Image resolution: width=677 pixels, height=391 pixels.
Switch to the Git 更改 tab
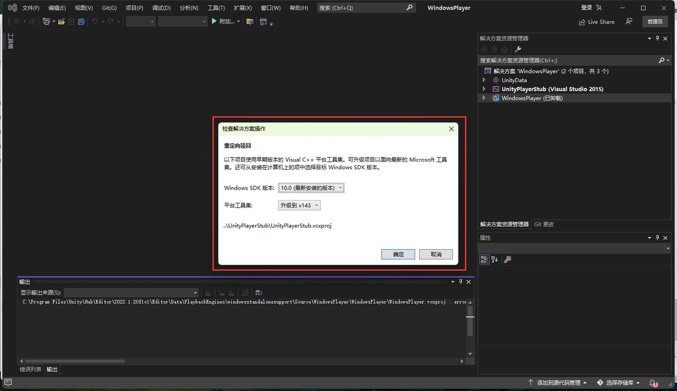(544, 224)
